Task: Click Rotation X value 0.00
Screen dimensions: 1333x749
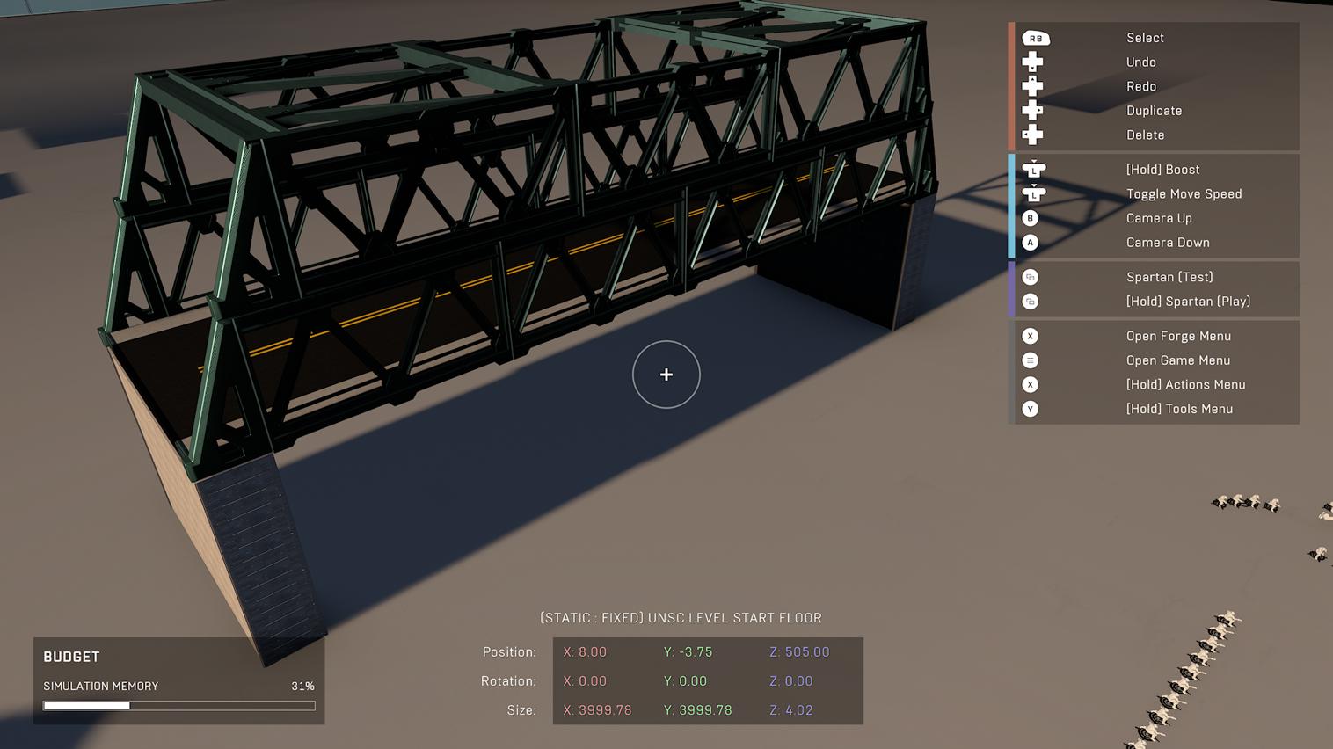Action: (585, 681)
